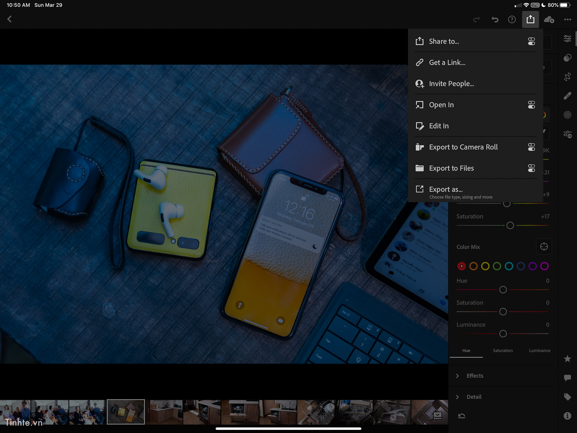Select the purple color channel
This screenshot has height=433, width=577.
tap(532, 266)
